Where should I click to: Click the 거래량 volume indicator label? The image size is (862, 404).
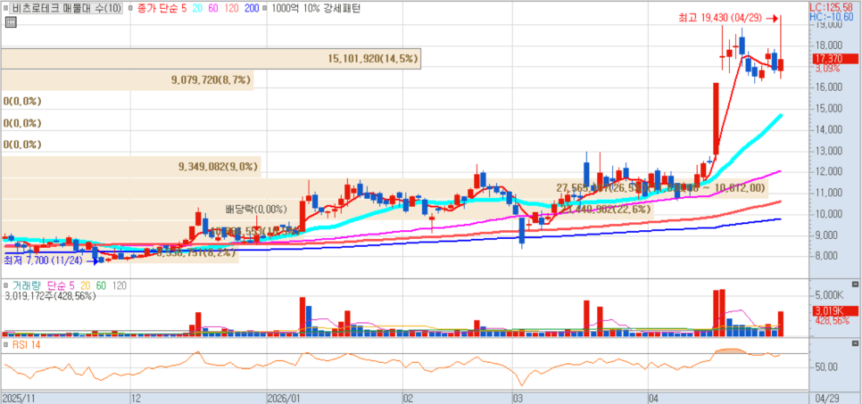point(28,285)
